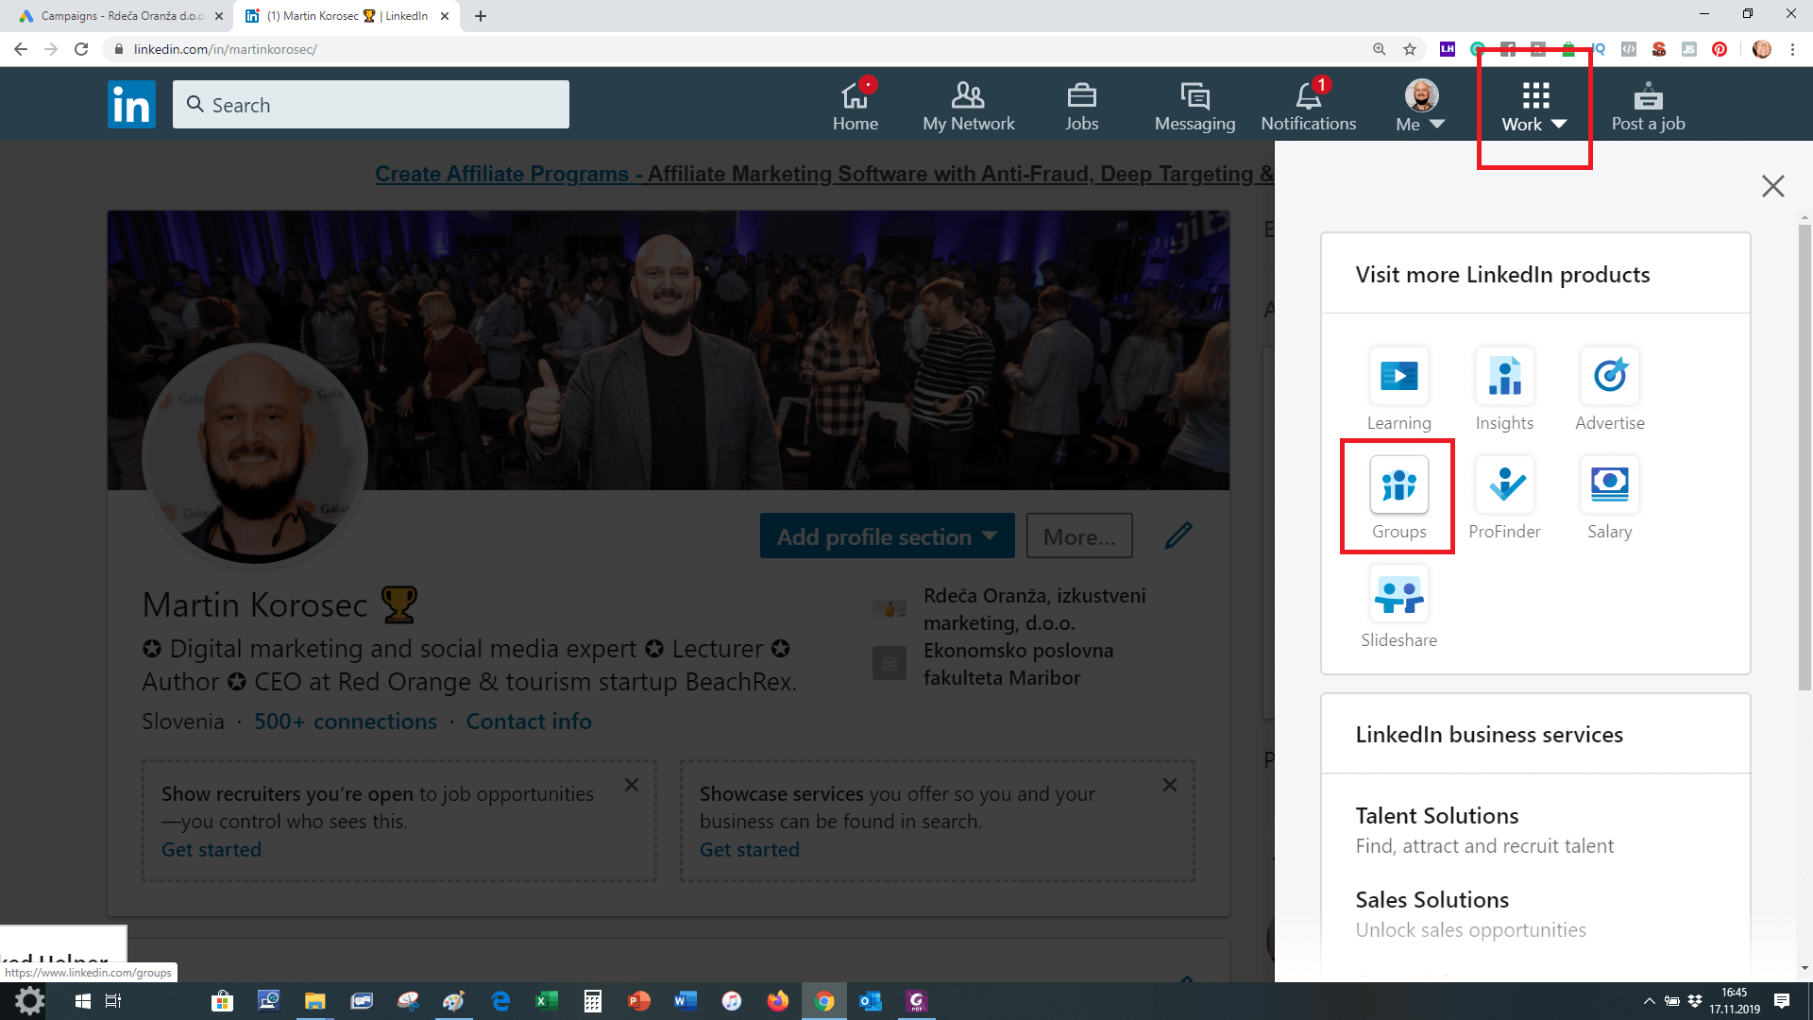Open the Messaging tab
The height and width of the screenshot is (1020, 1813).
point(1195,106)
